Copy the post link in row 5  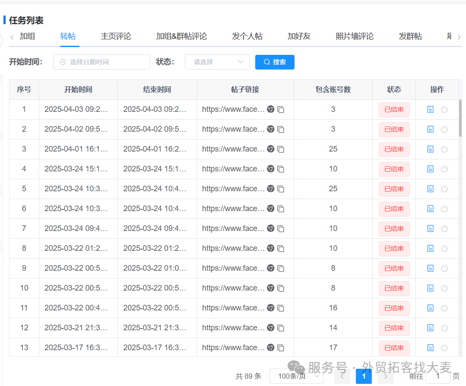click(x=281, y=189)
